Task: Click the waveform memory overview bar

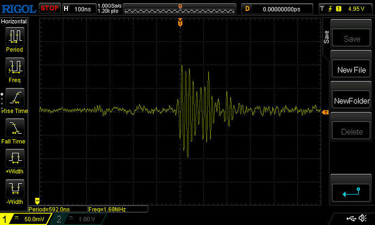Action: tap(179, 9)
